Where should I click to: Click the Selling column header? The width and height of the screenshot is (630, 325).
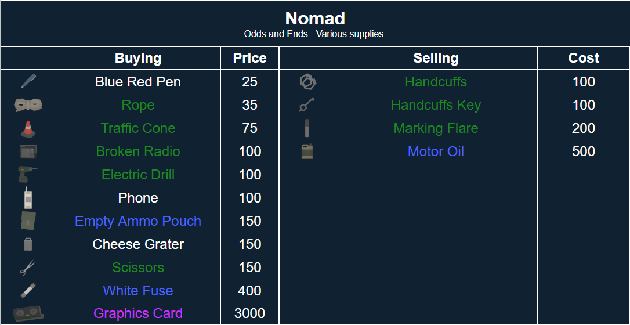pyautogui.click(x=436, y=58)
